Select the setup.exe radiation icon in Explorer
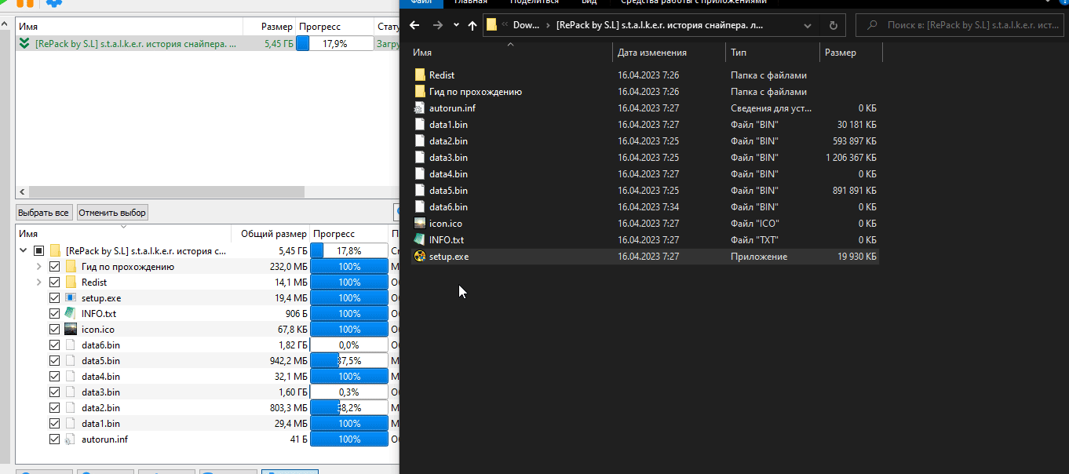1069x474 pixels. (420, 257)
